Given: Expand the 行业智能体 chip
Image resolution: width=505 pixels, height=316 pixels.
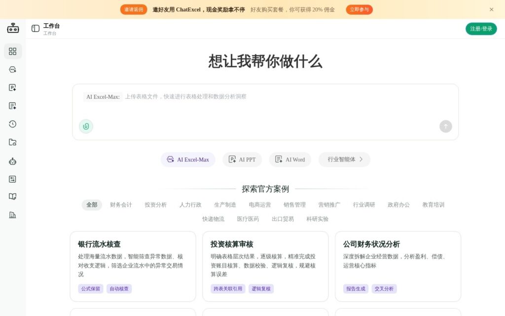Looking at the screenshot, I should pos(345,159).
